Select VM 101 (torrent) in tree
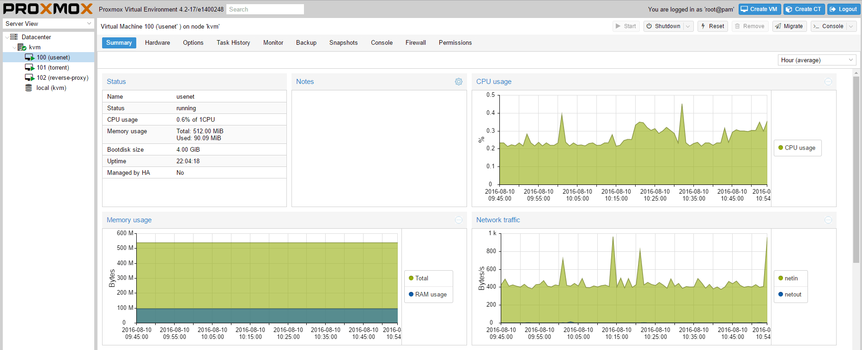The image size is (862, 350). tap(53, 68)
